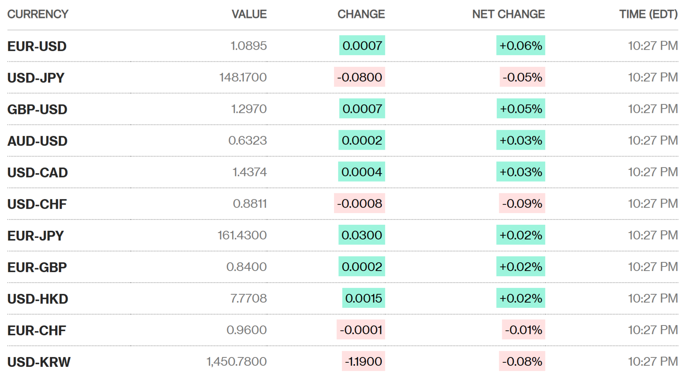Select the USD-KRW currency pair
This screenshot has height=374, width=687.
39,362
